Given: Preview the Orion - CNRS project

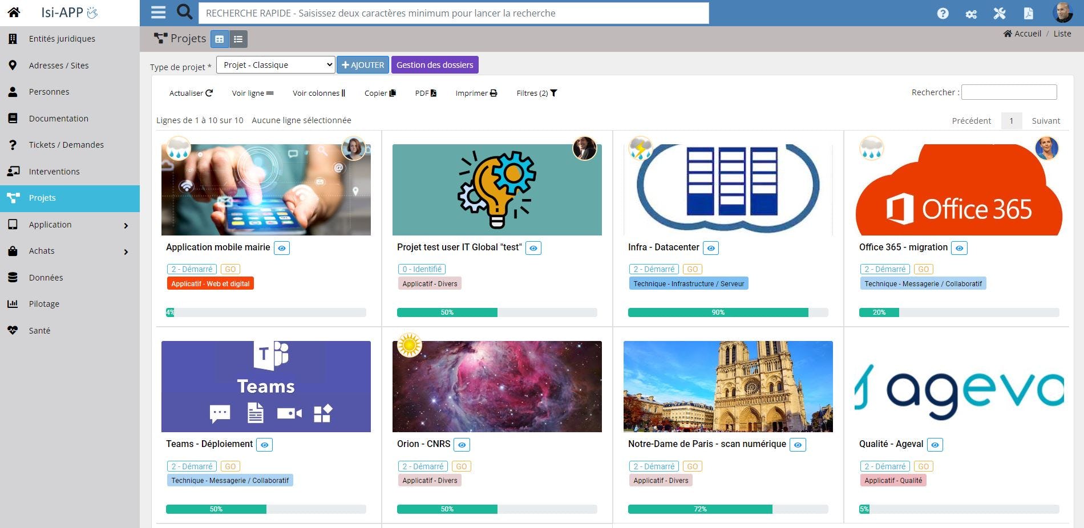Looking at the screenshot, I should click(461, 444).
